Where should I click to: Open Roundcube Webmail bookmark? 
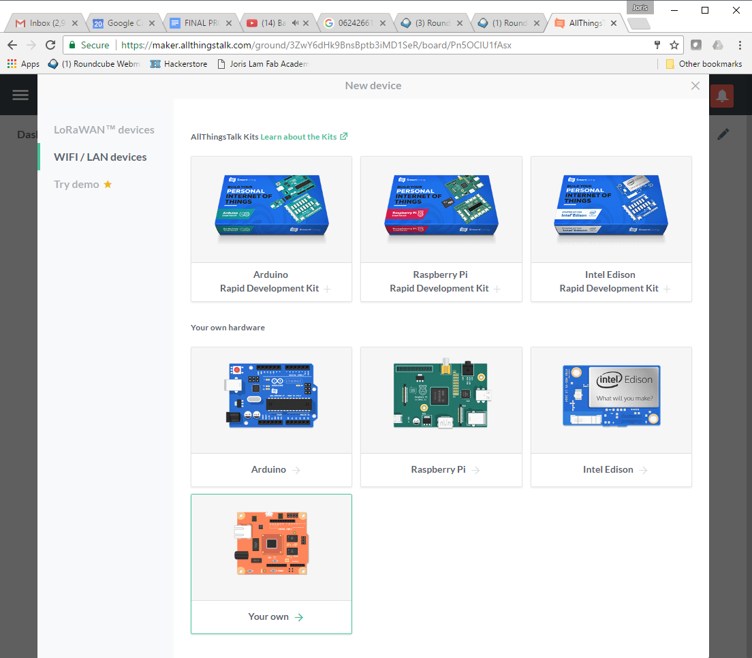[x=94, y=64]
